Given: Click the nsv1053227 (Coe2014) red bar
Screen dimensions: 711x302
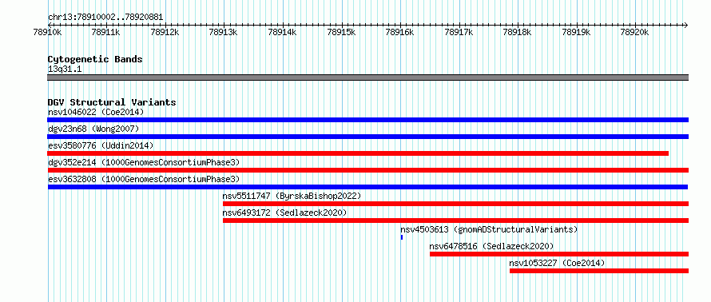Looking at the screenshot, I should 599,271.
